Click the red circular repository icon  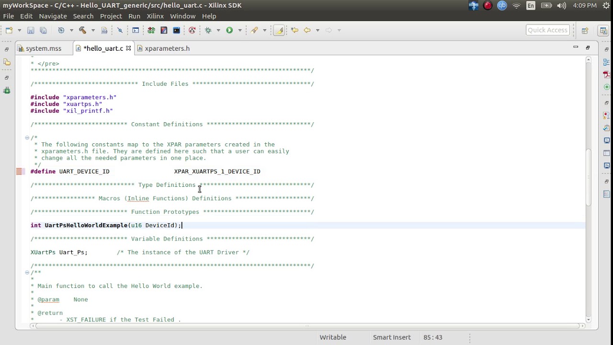click(192, 30)
